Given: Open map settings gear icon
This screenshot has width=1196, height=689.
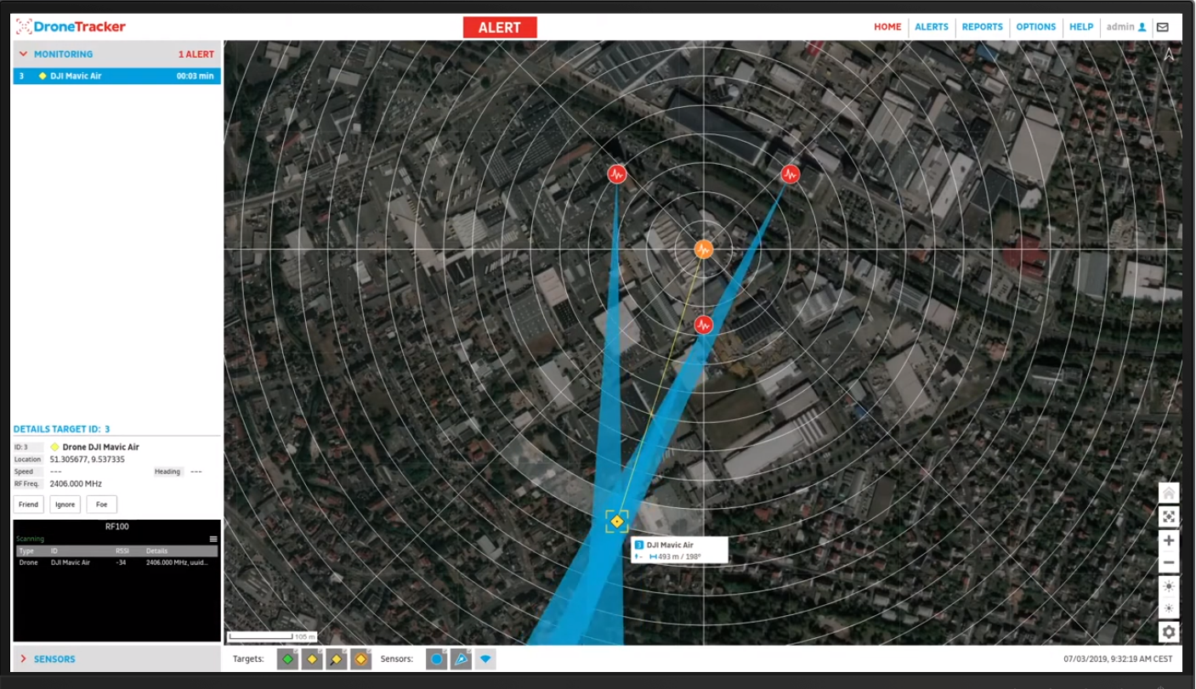Looking at the screenshot, I should tap(1169, 632).
